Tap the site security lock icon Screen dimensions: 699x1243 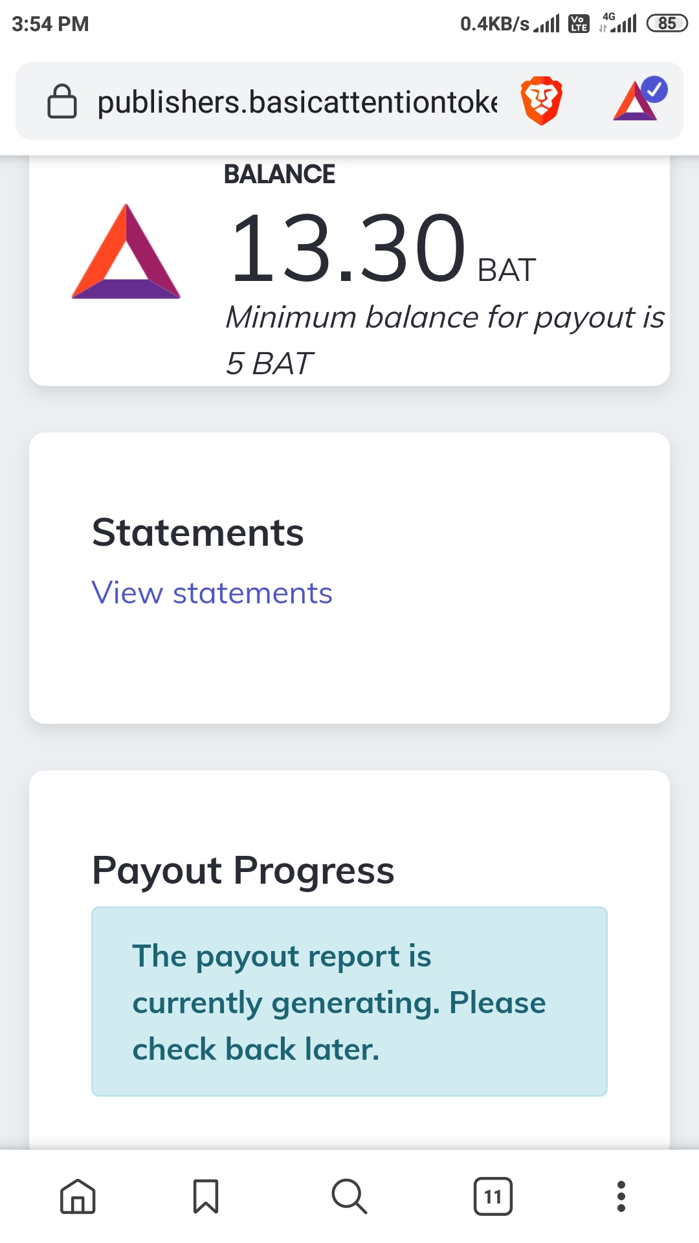(x=62, y=102)
